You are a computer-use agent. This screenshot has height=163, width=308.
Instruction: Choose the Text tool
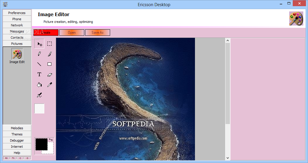click(x=39, y=74)
